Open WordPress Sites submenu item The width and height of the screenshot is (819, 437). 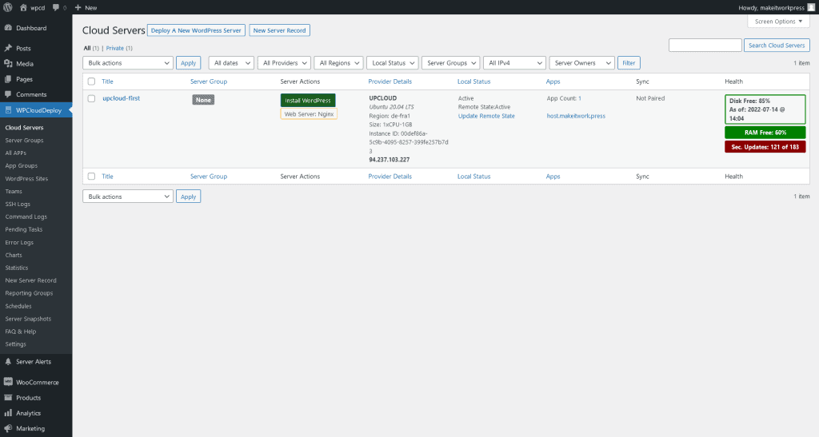click(x=26, y=178)
